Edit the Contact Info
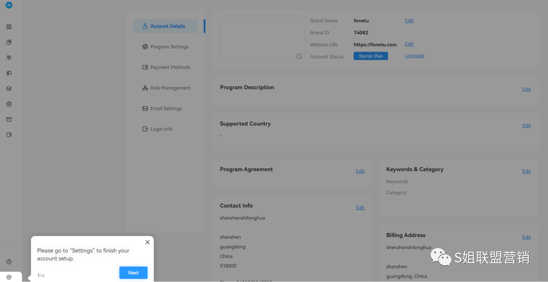The width and height of the screenshot is (548, 282). 360,208
